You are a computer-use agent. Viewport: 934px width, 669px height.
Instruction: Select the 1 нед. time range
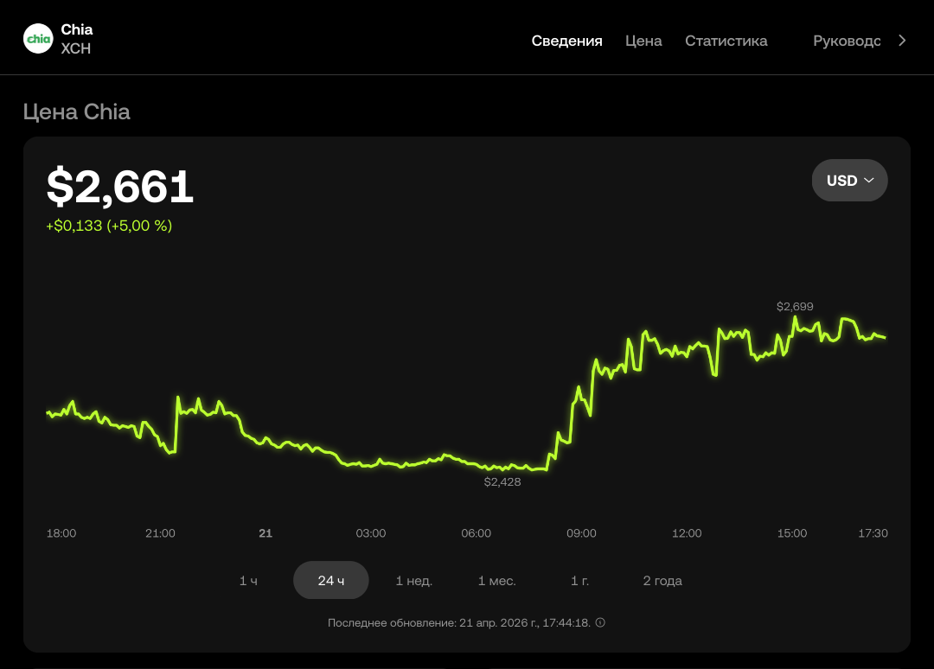point(414,580)
